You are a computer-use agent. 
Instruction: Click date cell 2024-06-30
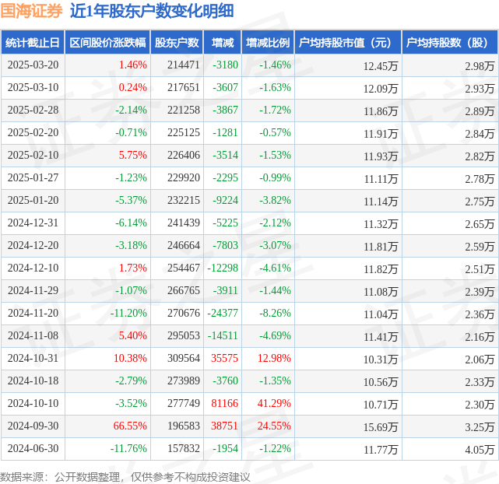pyautogui.click(x=33, y=449)
